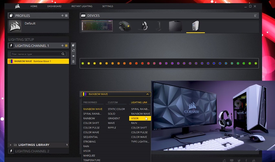Pick the Ripple custom effect
The image size is (275, 162).
tap(112, 128)
